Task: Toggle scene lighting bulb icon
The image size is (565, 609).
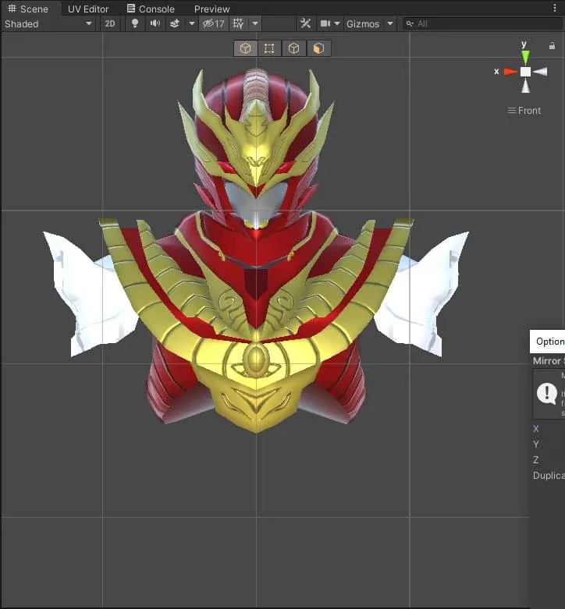Action: (x=135, y=23)
